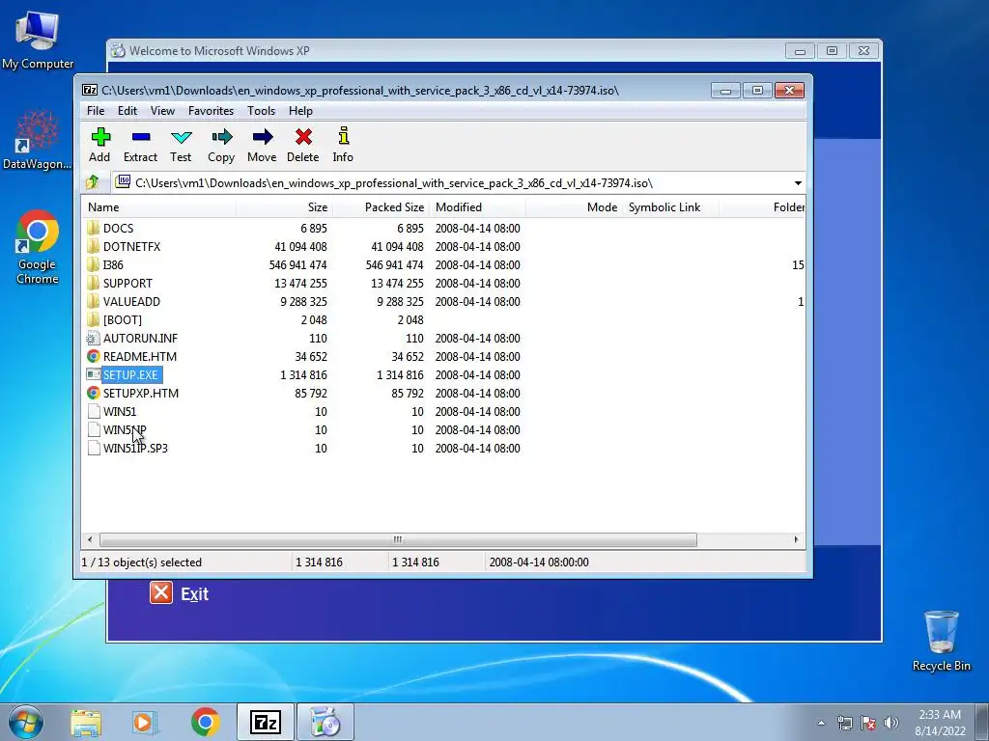This screenshot has width=989, height=741.
Task: Open Windows Media Player taskbar icon
Action: (x=145, y=723)
